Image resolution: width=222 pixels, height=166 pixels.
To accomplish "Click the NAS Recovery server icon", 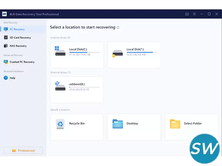I will 6,46.
